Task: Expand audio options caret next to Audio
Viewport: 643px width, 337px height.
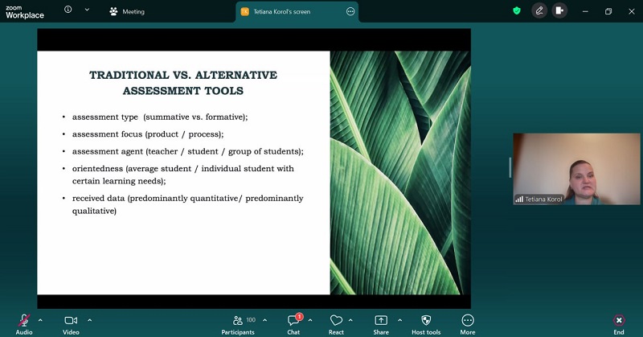Action: [x=40, y=320]
